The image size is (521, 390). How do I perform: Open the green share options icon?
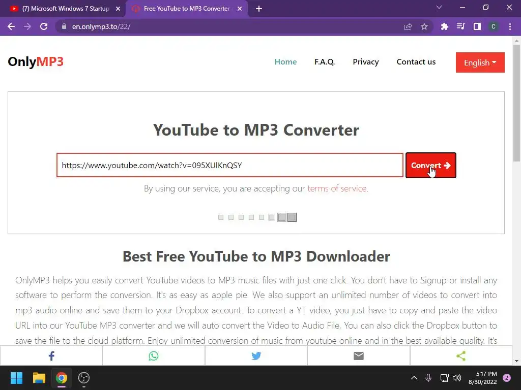click(461, 356)
